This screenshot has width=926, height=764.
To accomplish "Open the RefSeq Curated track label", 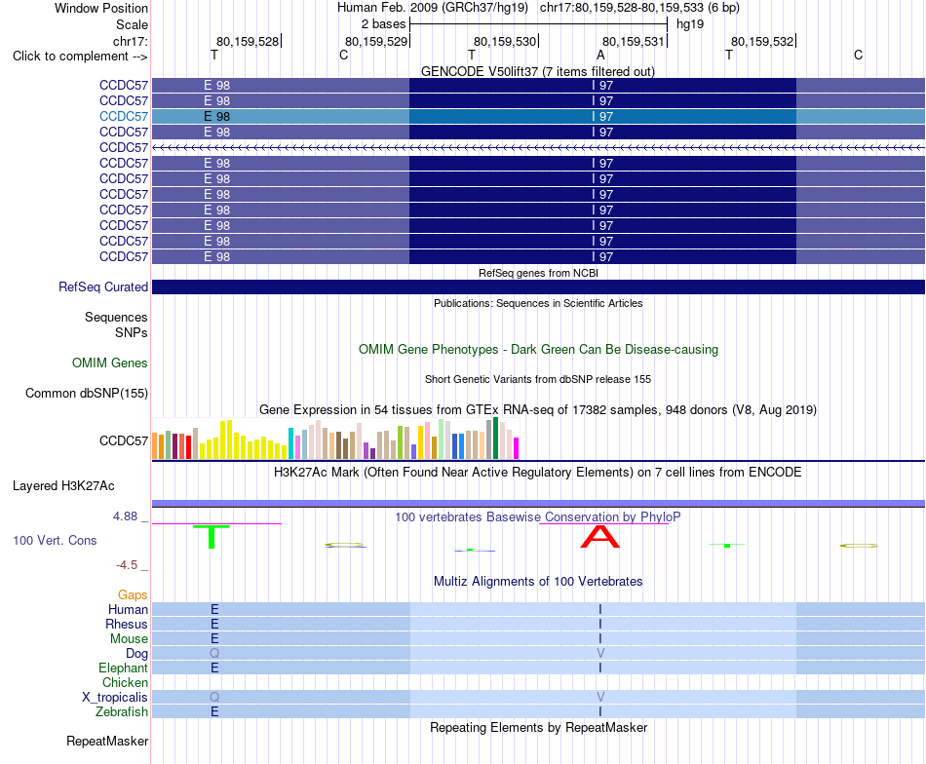I will coord(103,286).
